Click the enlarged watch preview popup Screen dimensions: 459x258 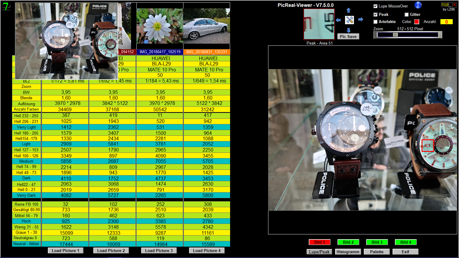tap(66, 41)
